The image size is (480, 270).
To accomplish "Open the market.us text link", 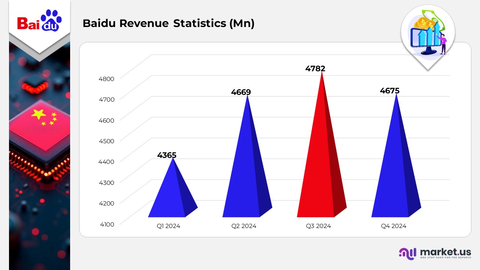I will click(x=445, y=252).
